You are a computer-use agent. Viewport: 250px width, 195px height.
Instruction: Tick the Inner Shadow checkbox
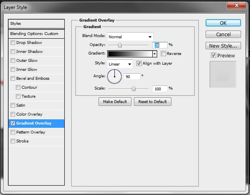(x=13, y=52)
